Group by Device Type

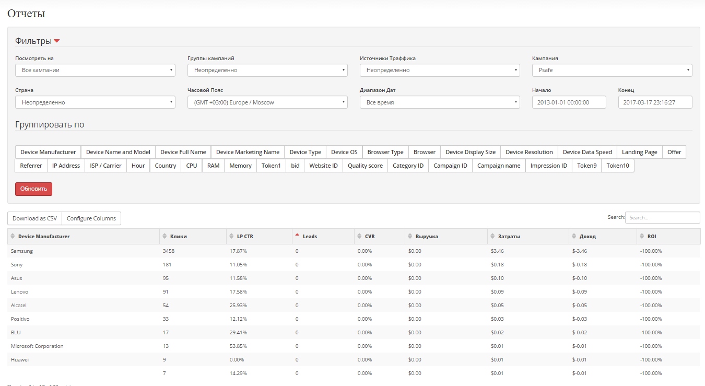click(305, 152)
